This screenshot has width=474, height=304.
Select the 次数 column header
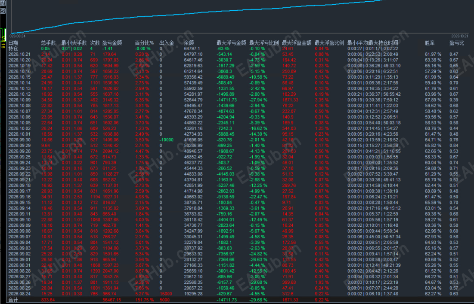pyautogui.click(x=95, y=43)
